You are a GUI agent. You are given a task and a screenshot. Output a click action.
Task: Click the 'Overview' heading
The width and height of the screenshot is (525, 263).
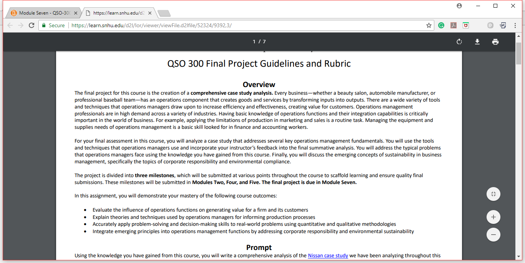pos(259,84)
